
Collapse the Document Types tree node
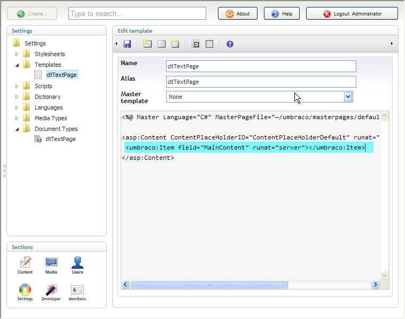click(17, 129)
